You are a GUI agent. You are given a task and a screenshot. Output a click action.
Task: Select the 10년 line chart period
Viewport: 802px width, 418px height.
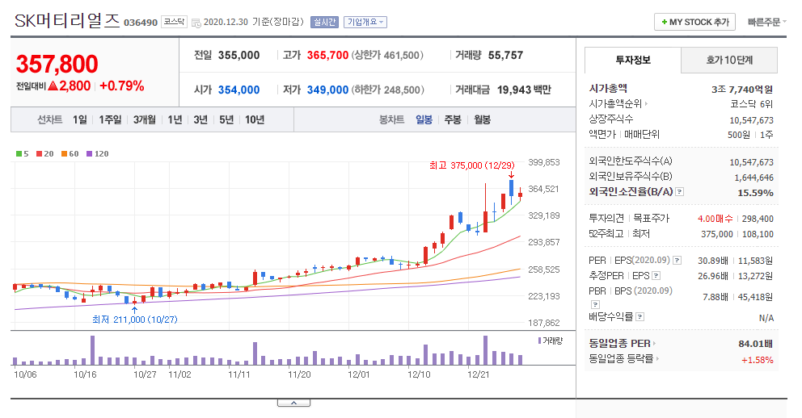[255, 119]
